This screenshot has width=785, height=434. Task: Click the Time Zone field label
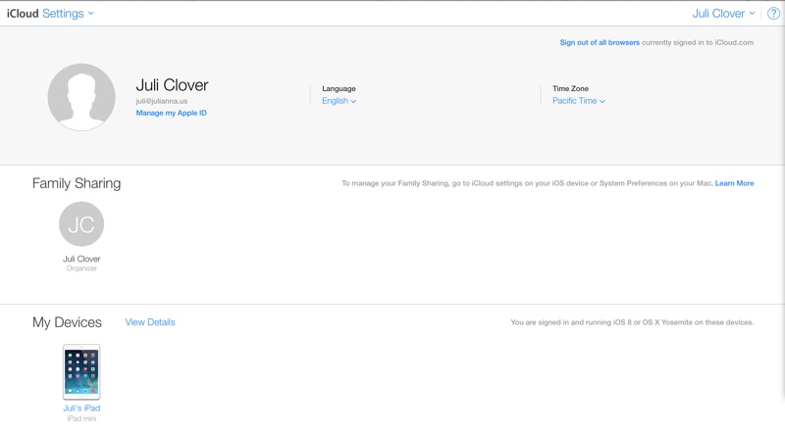(x=571, y=88)
